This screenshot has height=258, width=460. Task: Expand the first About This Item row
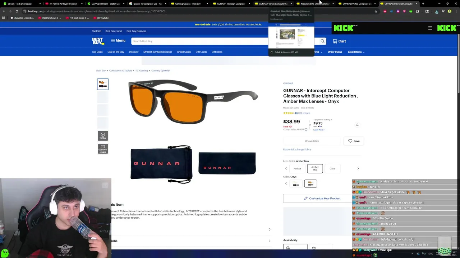pos(190,229)
